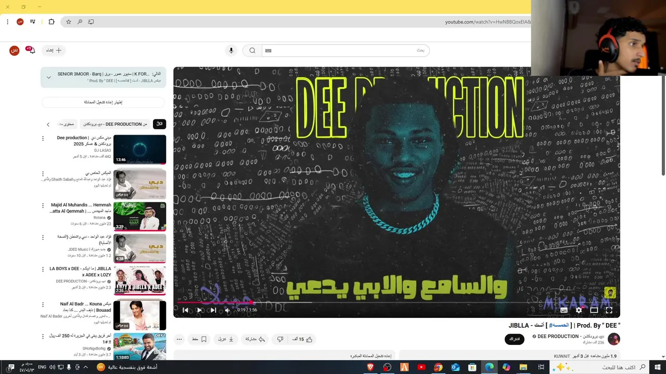Image resolution: width=666 pixels, height=374 pixels.
Task: Mute the video volume
Action: click(227, 310)
